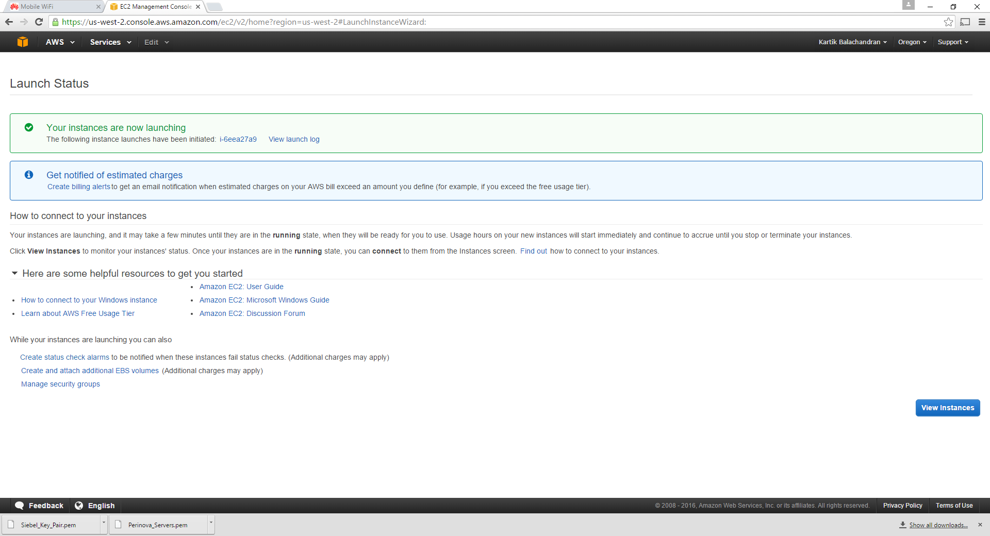Click the Find out link

[x=534, y=251]
